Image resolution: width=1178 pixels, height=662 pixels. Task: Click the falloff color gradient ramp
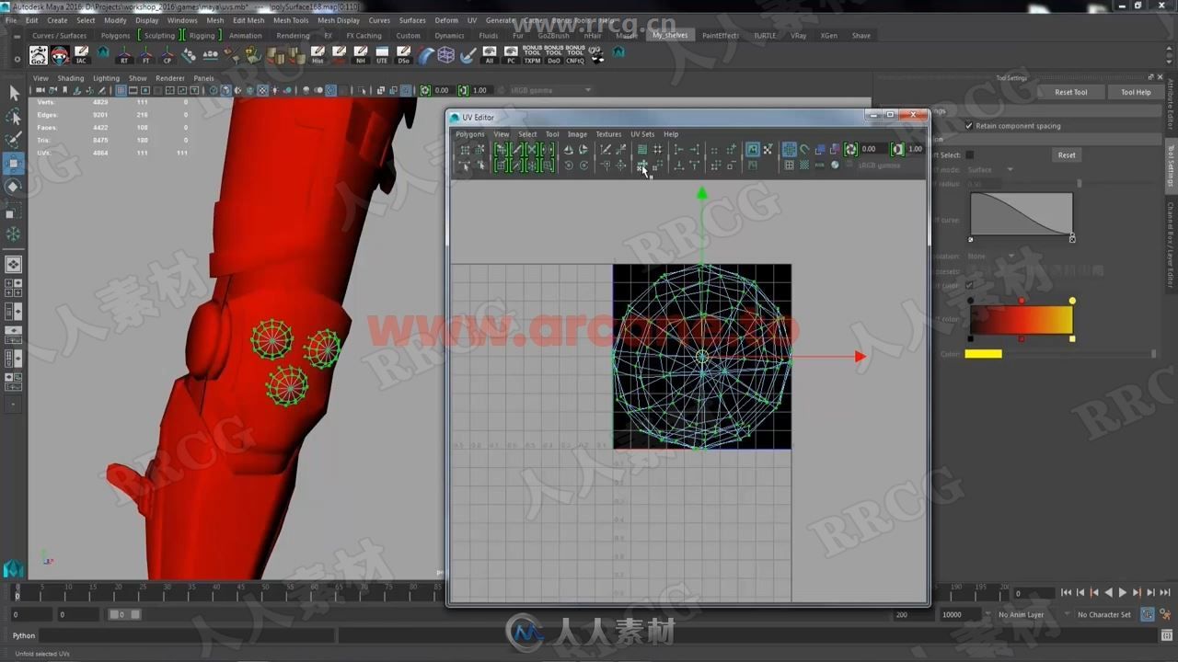(x=1022, y=320)
